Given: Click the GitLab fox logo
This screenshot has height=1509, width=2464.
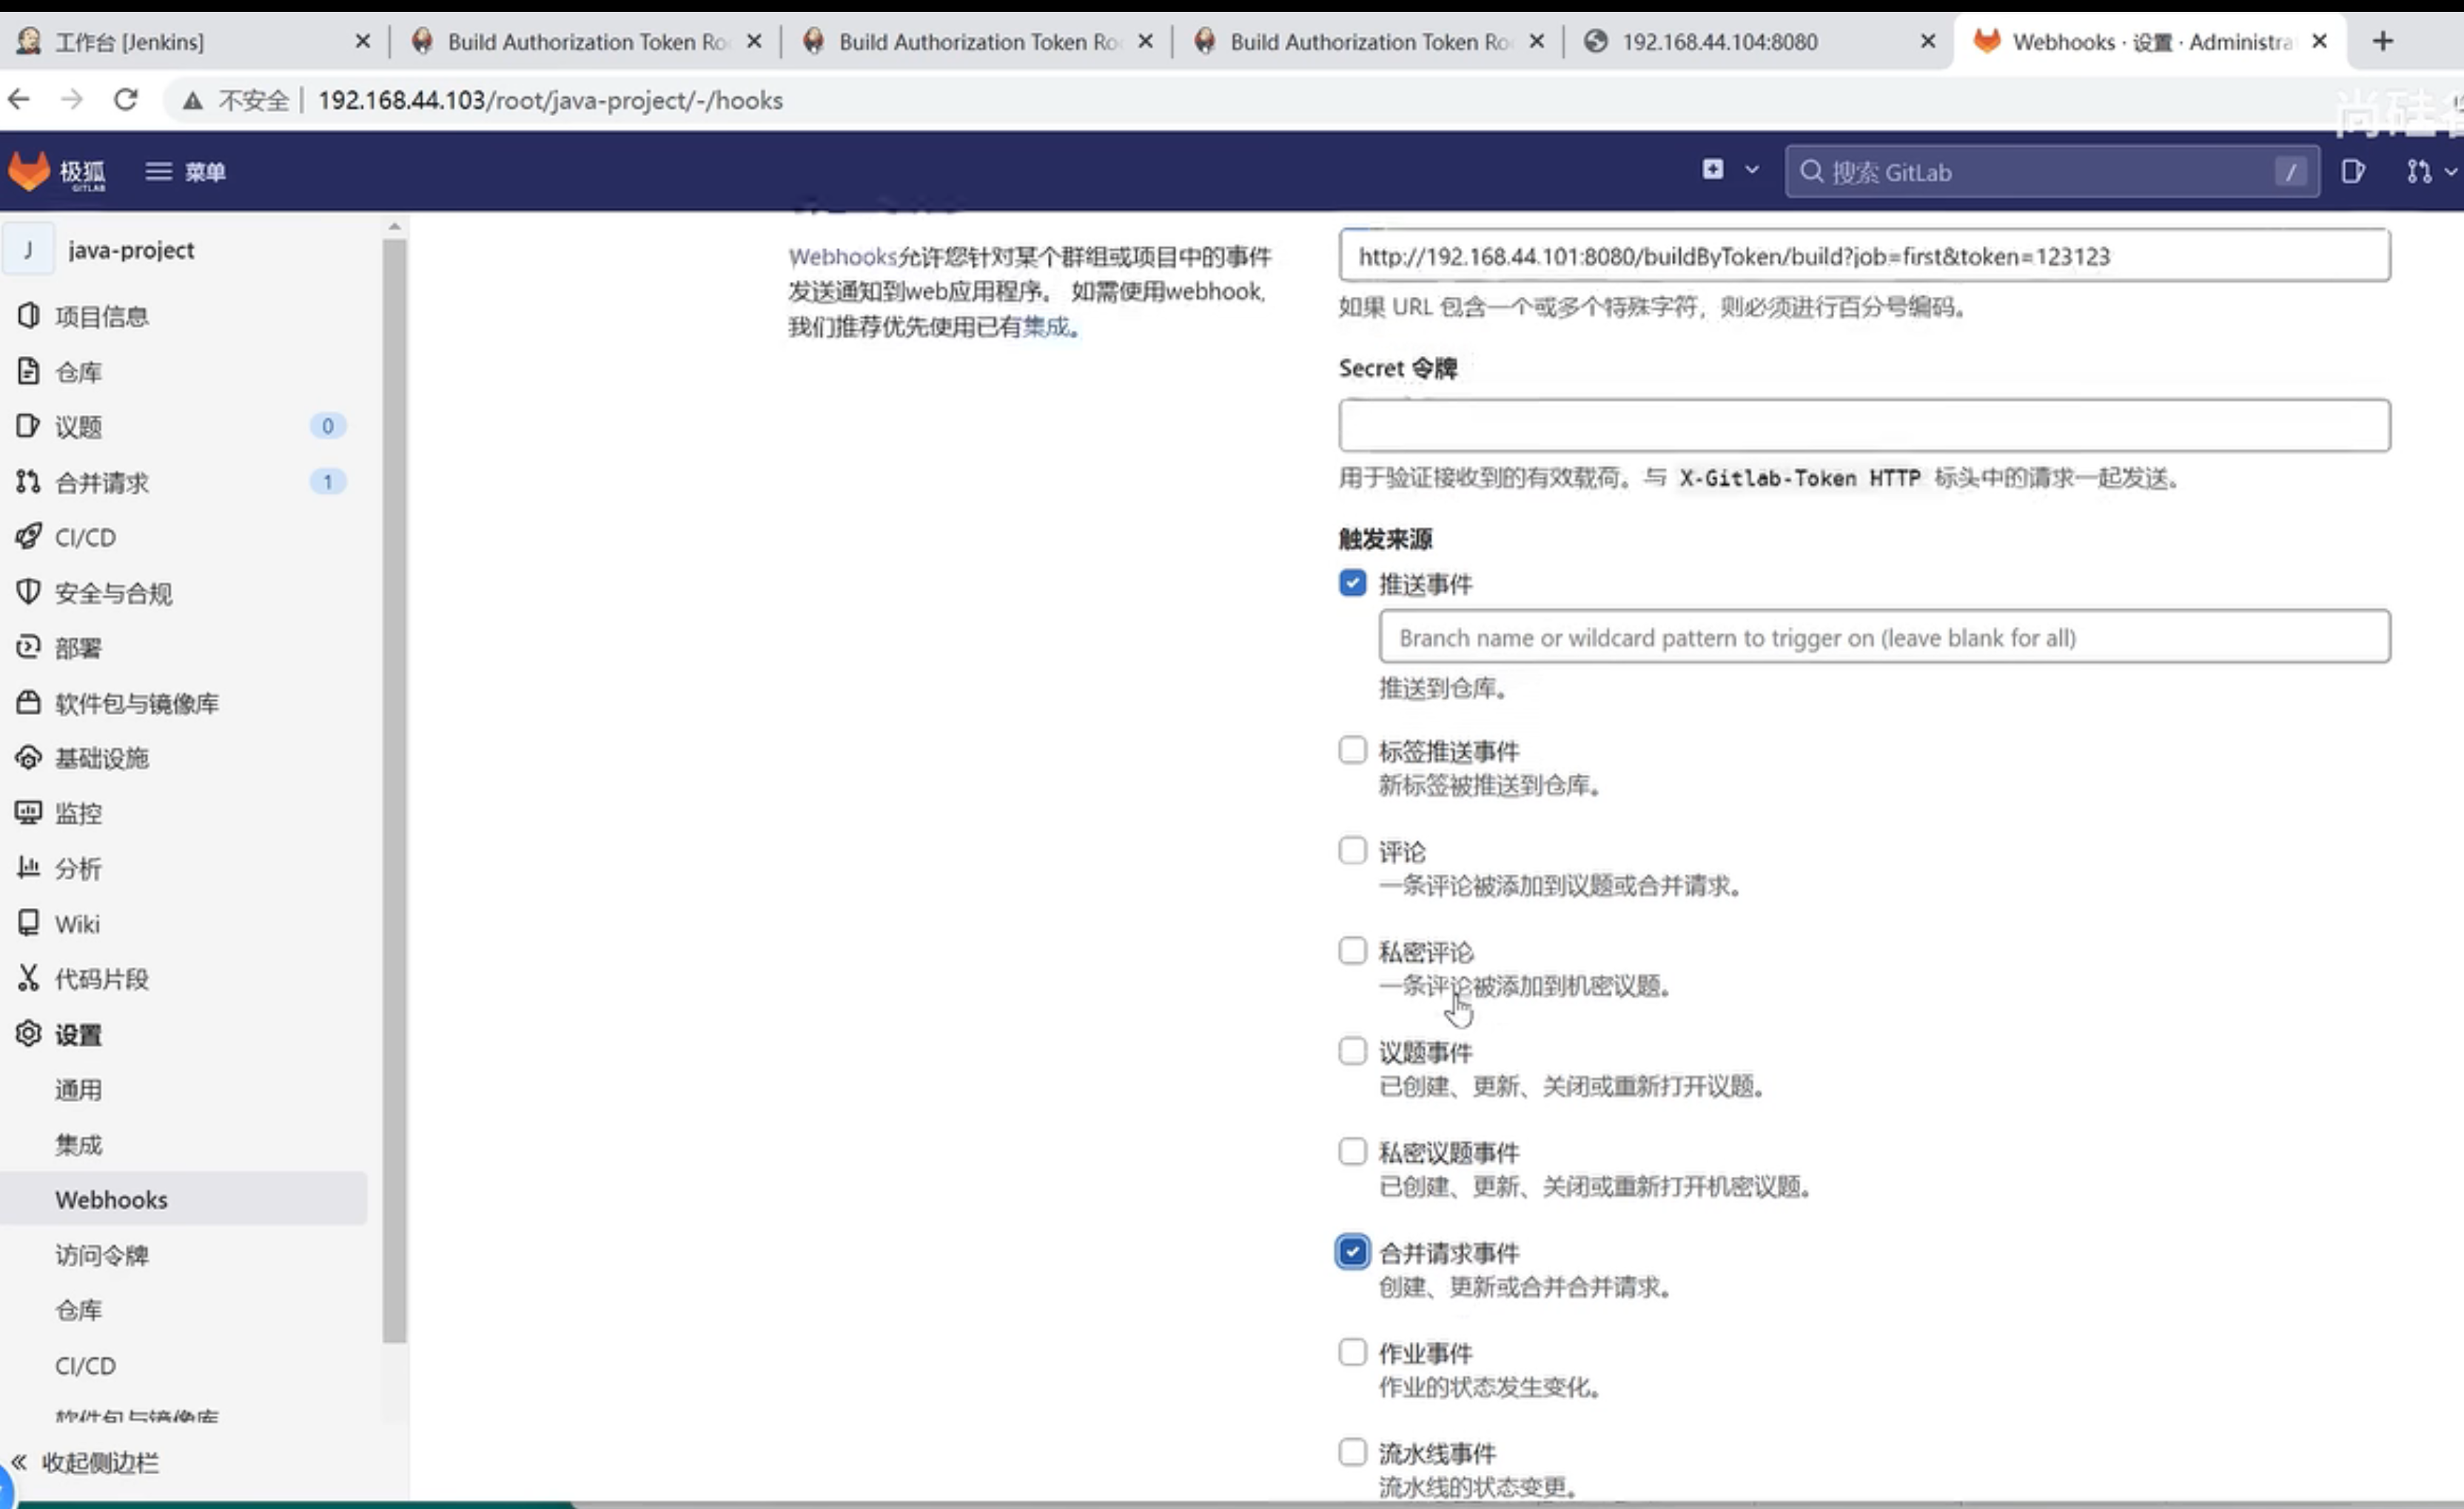Looking at the screenshot, I should [x=30, y=171].
